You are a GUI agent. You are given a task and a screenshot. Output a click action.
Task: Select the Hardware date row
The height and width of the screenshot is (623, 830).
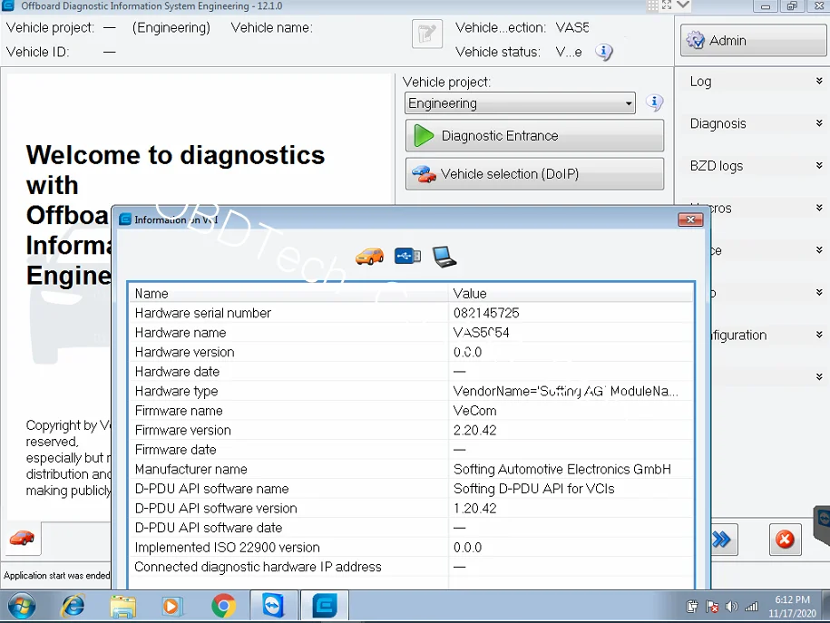pyautogui.click(x=411, y=372)
